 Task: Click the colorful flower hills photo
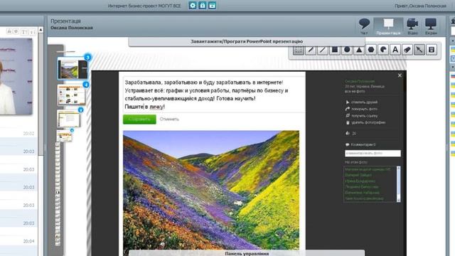(x=211, y=190)
